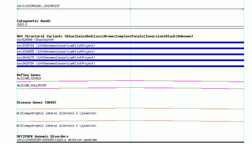This screenshot has width=252, height=144.
Task: Click the nsv524548 (Shaikh2009) variant label
Action: [x=36, y=40]
